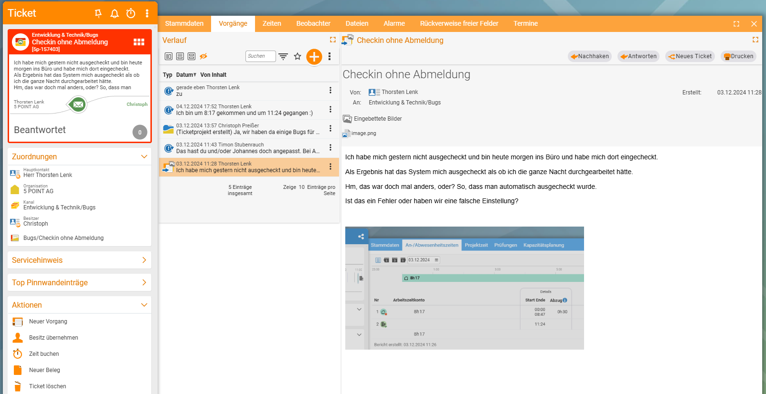Click Zeit buchen action
This screenshot has height=394, width=766.
44,354
